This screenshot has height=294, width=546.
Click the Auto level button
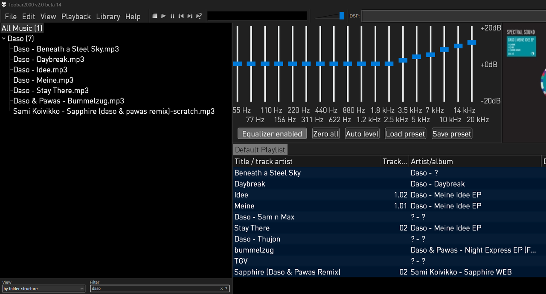coord(363,134)
